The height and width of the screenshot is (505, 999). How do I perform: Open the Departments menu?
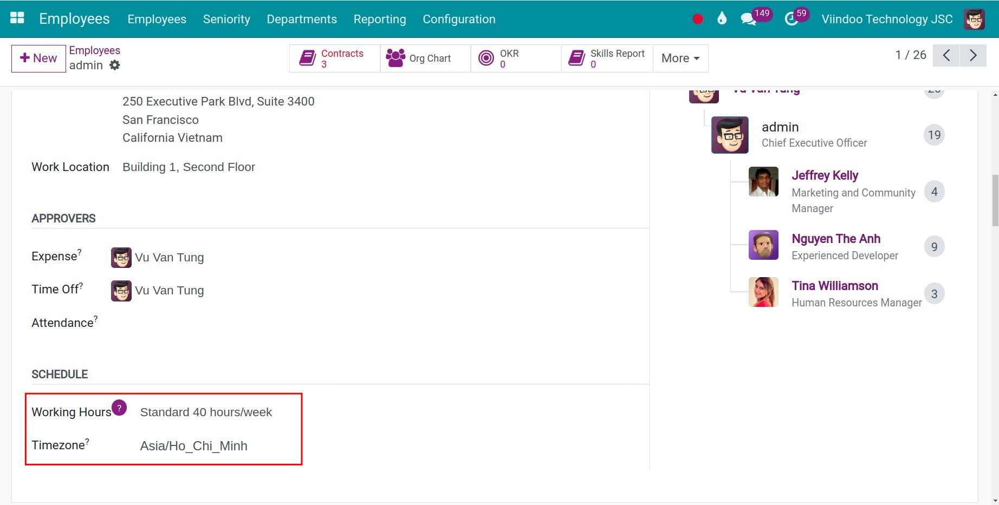coord(302,19)
